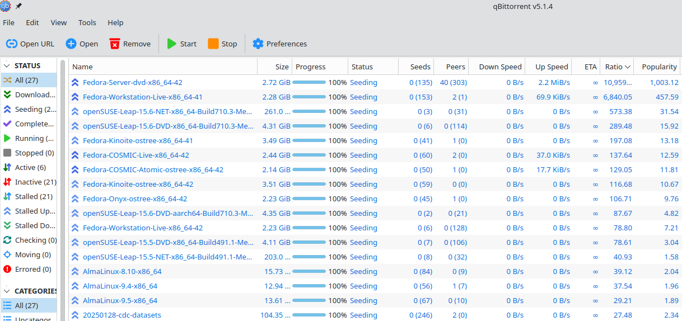Image resolution: width=682 pixels, height=321 pixels.
Task: Click the Open URL link icon
Action: point(12,44)
